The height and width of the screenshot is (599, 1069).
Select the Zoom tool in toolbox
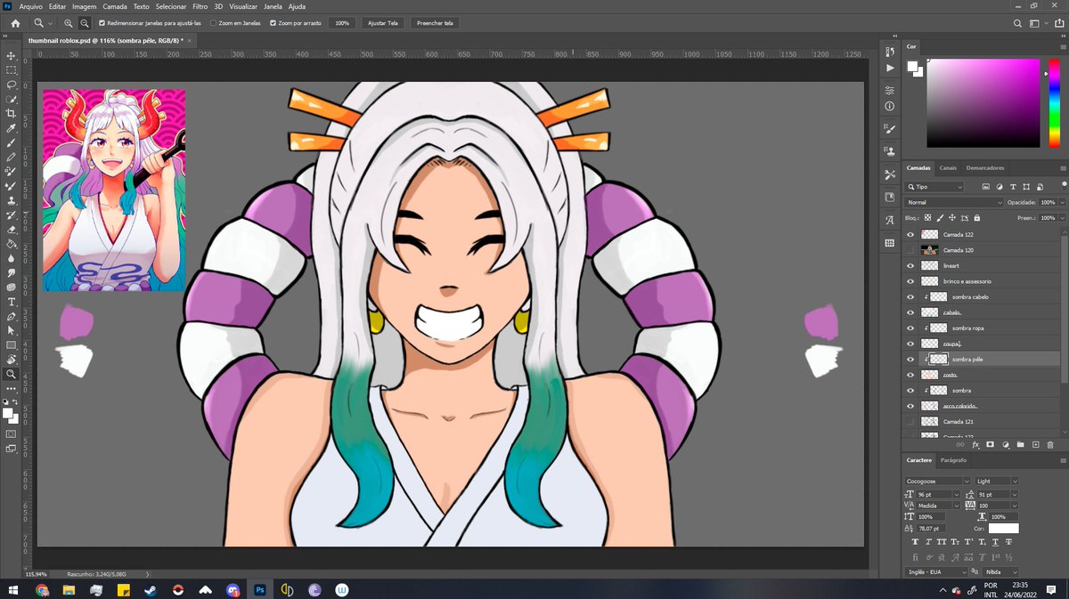tap(11, 374)
